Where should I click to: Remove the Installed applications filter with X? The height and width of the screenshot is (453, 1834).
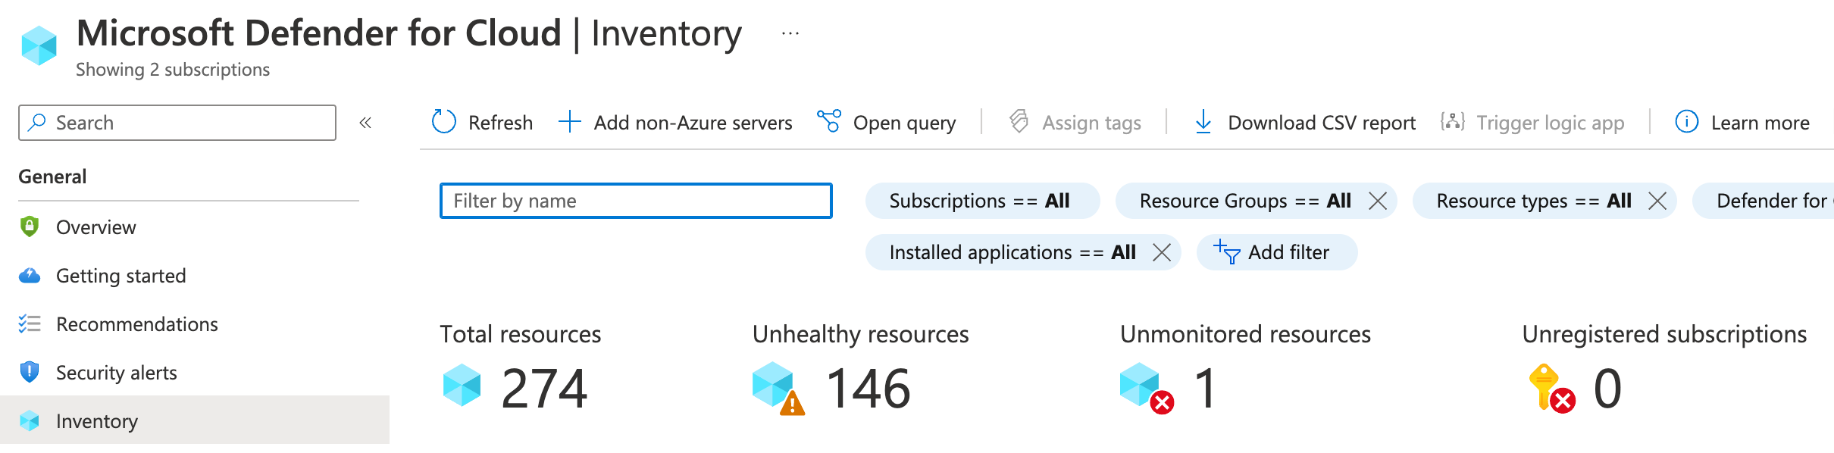click(x=1162, y=252)
